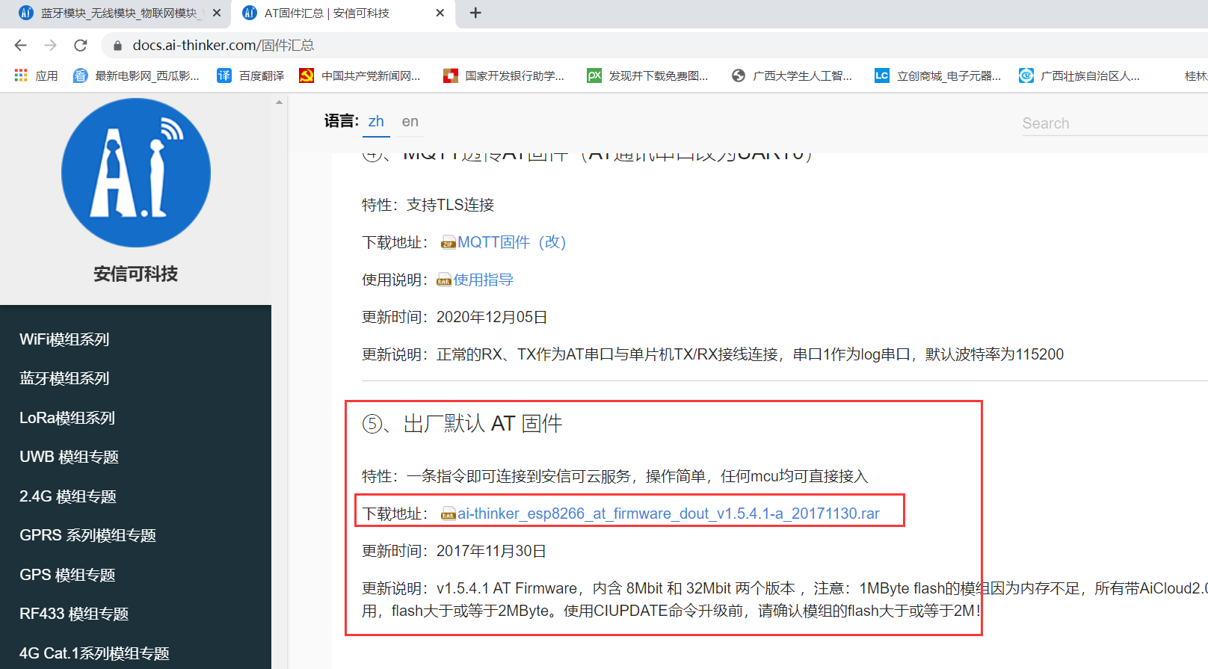1208x669 pixels.
Task: Select the AT固件汇总 | 安信可科技 tab
Action: click(x=344, y=13)
